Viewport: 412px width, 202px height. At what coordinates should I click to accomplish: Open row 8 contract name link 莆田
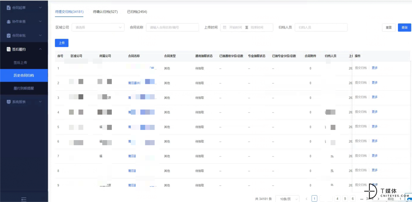click(x=132, y=171)
